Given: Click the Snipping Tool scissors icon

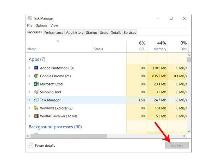Looking at the screenshot, I should 36,92.
